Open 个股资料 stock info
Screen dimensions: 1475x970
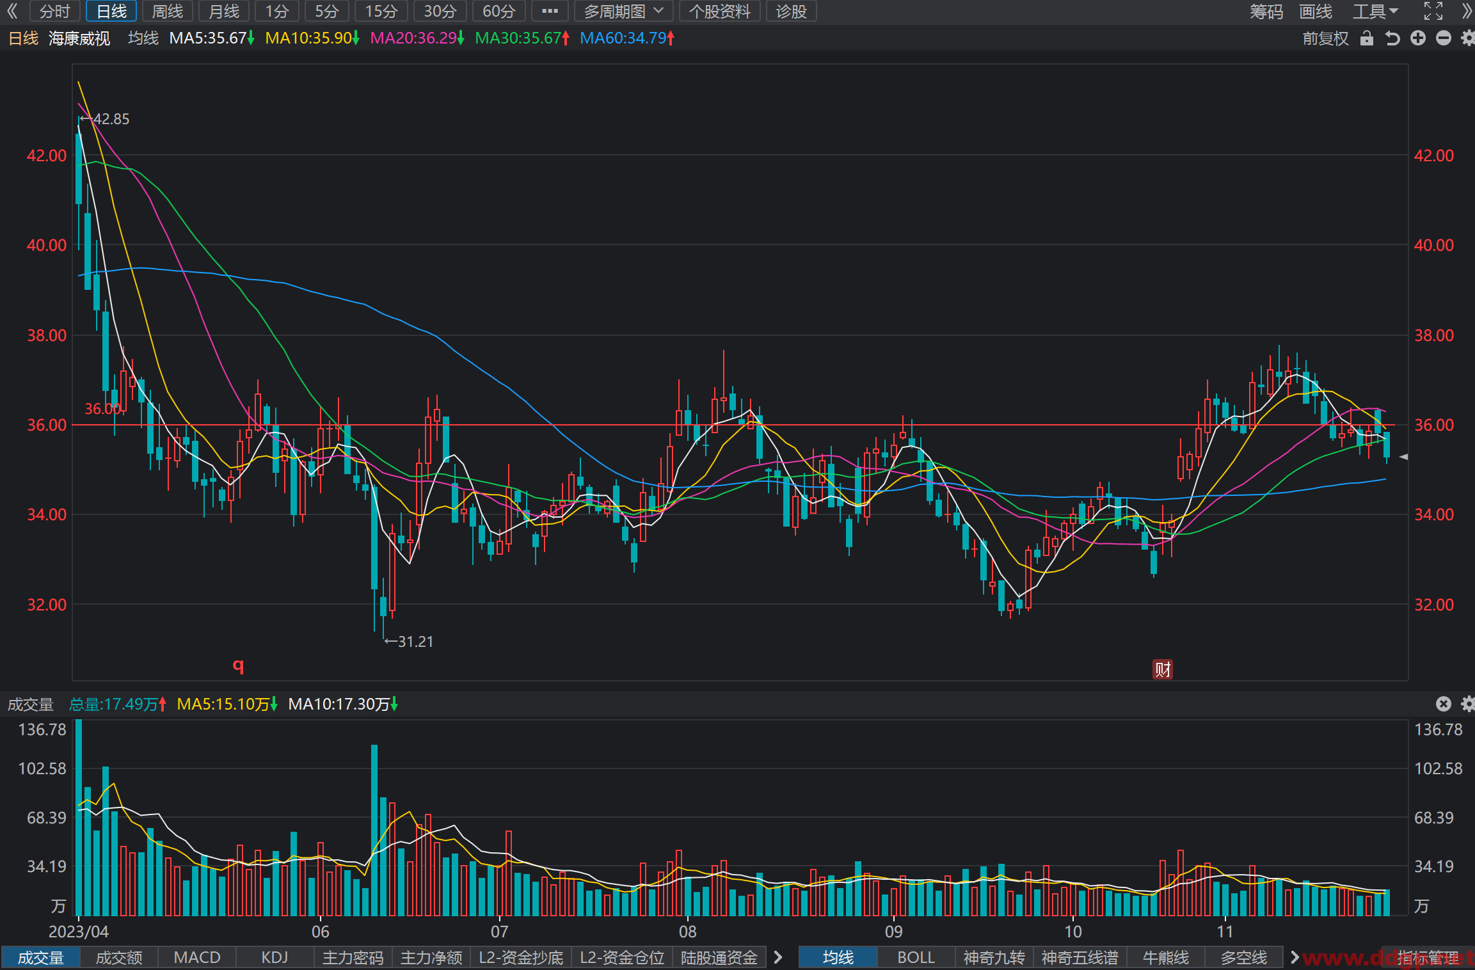tap(719, 11)
